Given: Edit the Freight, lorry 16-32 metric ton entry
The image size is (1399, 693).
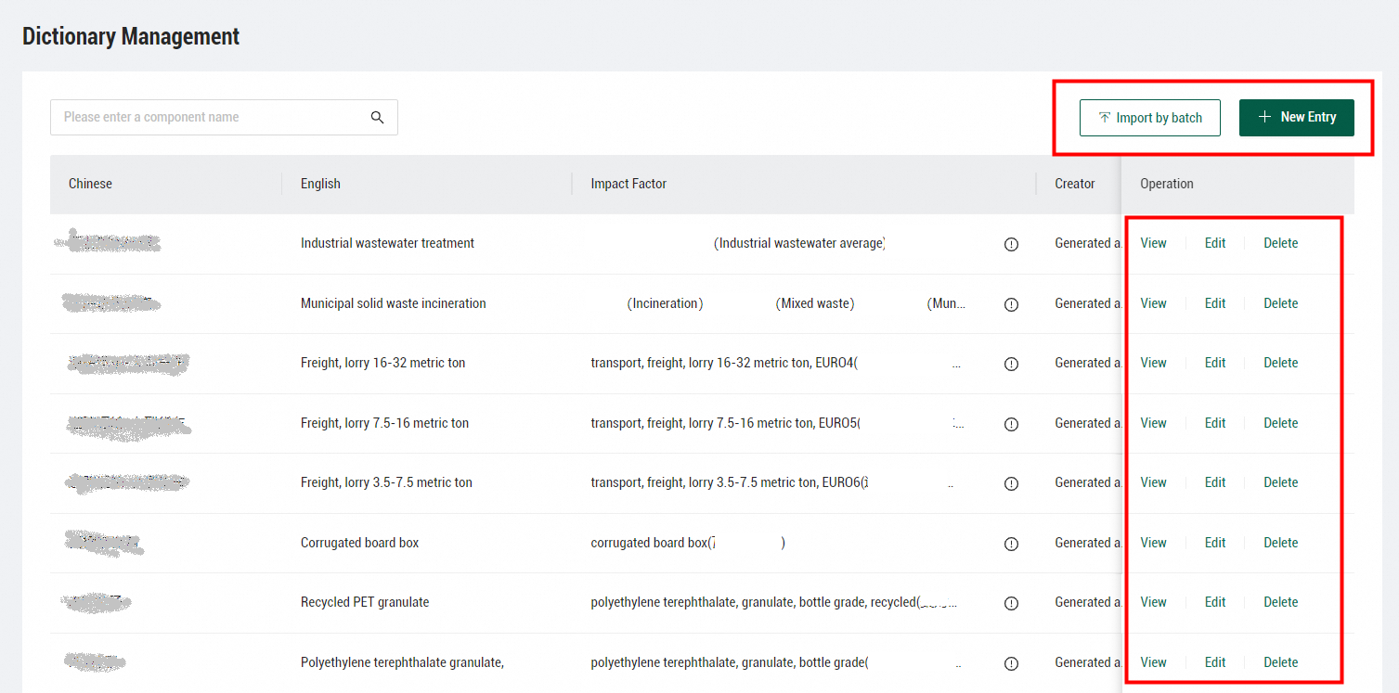Looking at the screenshot, I should 1215,363.
